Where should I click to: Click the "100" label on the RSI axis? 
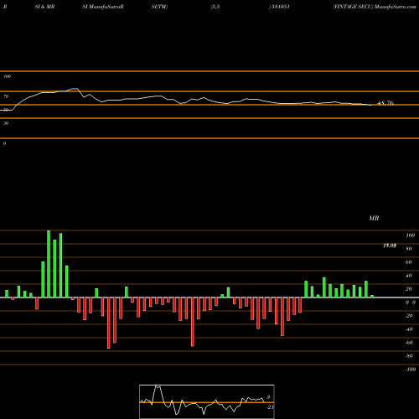click(x=7, y=76)
